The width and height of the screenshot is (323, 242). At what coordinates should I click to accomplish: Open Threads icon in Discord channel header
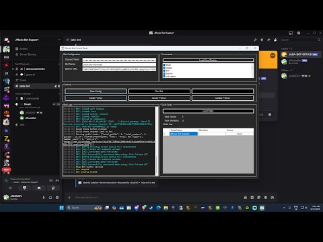click(255, 40)
